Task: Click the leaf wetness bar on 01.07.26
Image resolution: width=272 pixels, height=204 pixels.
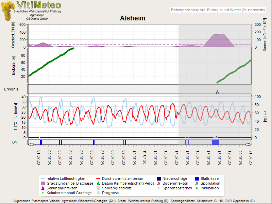Action: [x=41, y=142]
